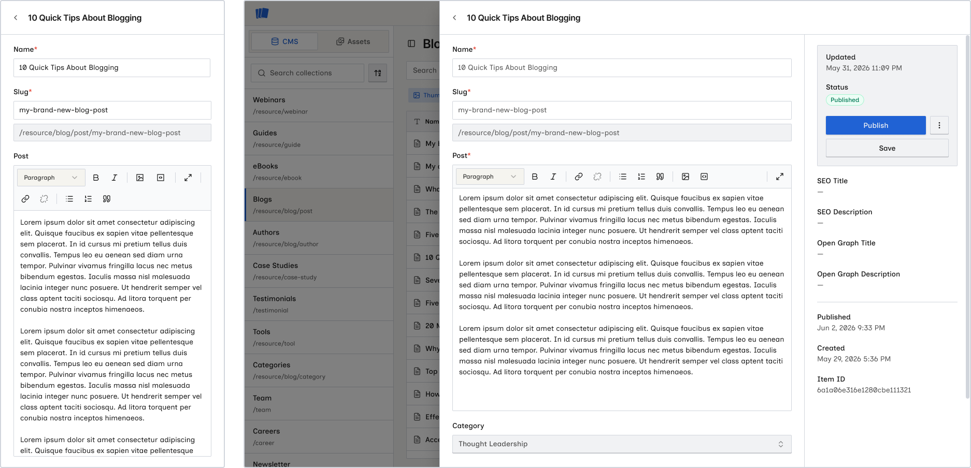The image size is (971, 468).
Task: Apply bullet list in the narrow editor panel
Action: [x=69, y=199]
